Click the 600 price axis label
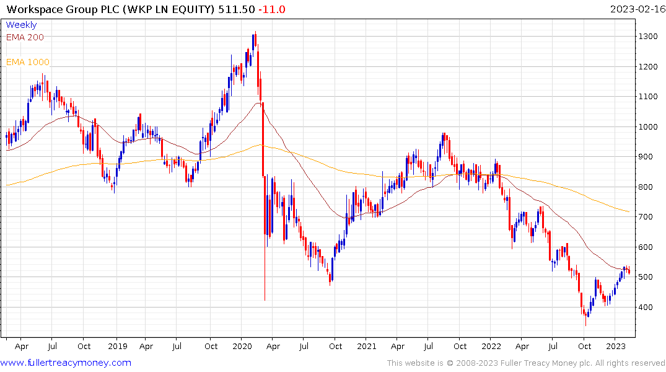This screenshot has width=666, height=372. click(646, 247)
